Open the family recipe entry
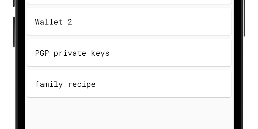 click(129, 84)
